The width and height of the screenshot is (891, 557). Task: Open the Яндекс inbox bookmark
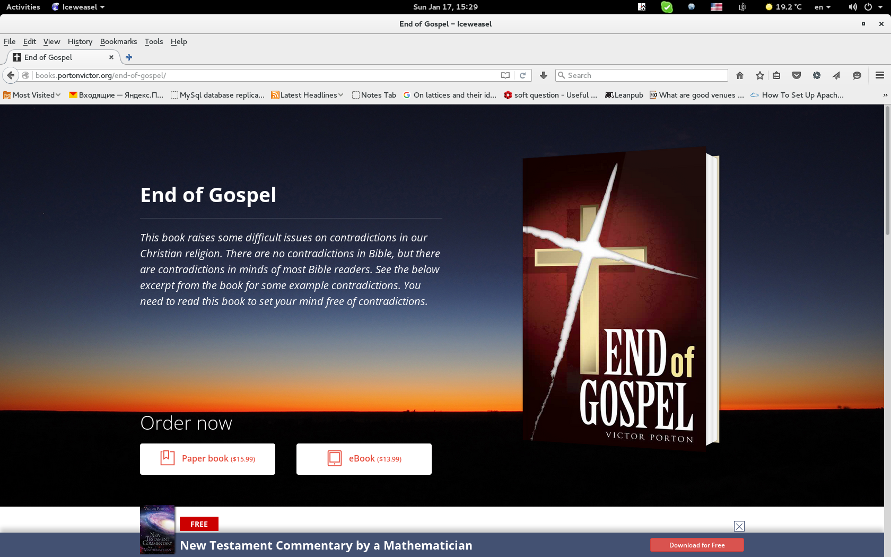click(x=116, y=95)
